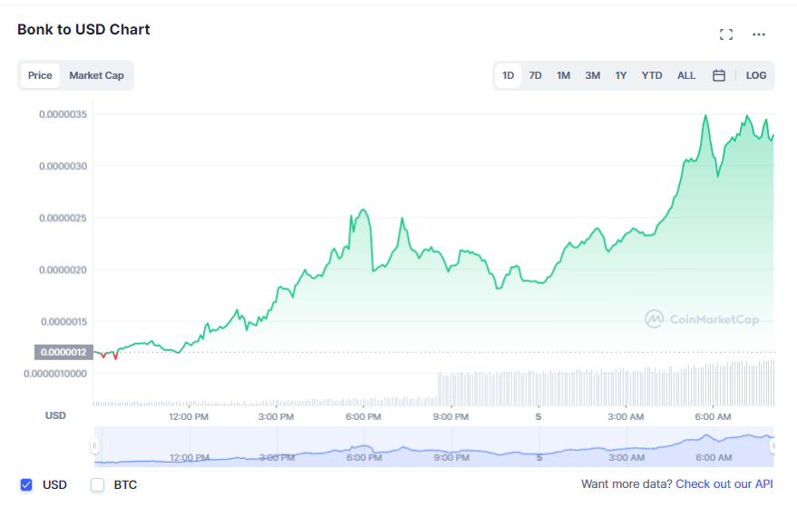Screen dimensions: 797x517
Task: Open the Check out our API link
Action: pyautogui.click(x=724, y=484)
